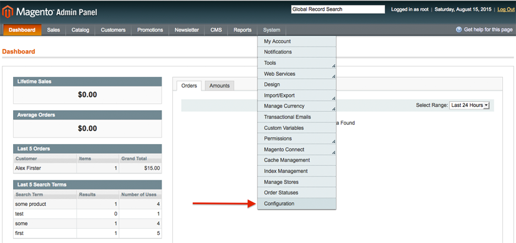This screenshot has width=516, height=243.
Task: Click the Search Term column header
Action: click(x=45, y=195)
